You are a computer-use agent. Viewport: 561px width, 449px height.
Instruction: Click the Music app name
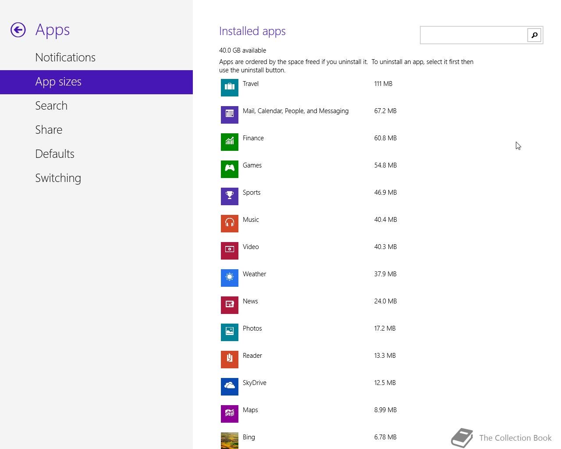[251, 220]
